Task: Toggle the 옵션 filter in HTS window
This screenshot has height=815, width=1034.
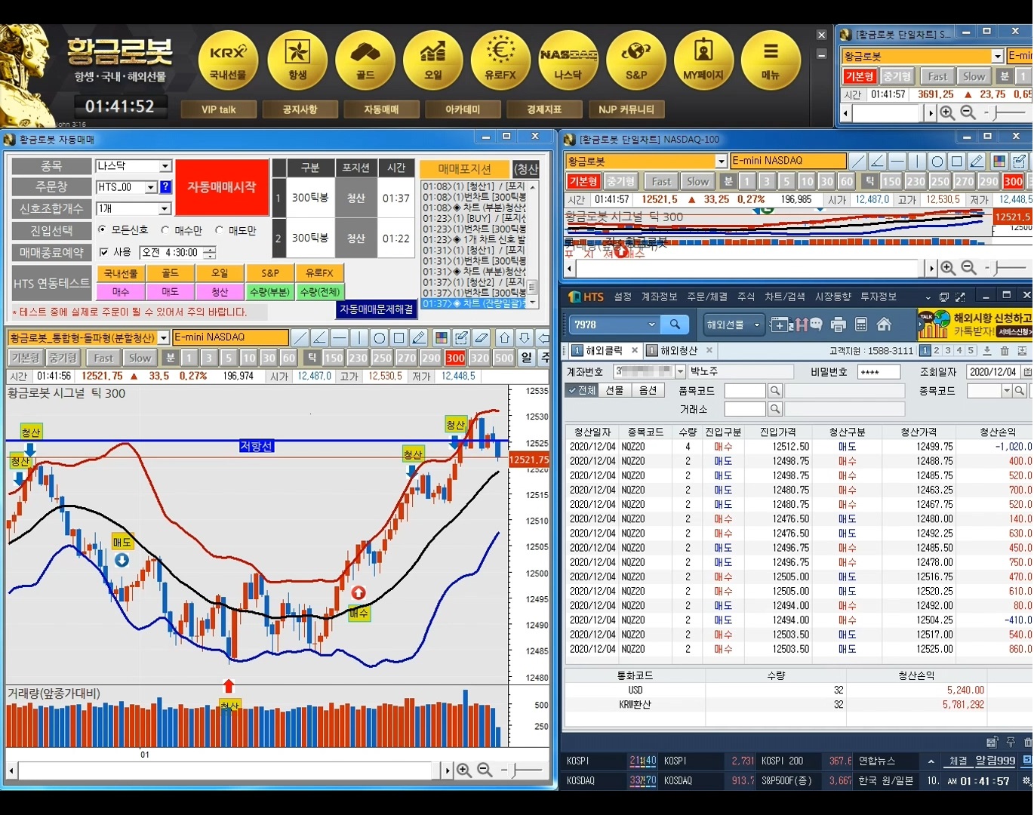Action: click(648, 390)
